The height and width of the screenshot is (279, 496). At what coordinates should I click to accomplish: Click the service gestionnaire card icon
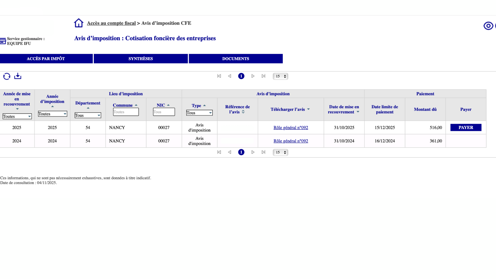coord(3,41)
